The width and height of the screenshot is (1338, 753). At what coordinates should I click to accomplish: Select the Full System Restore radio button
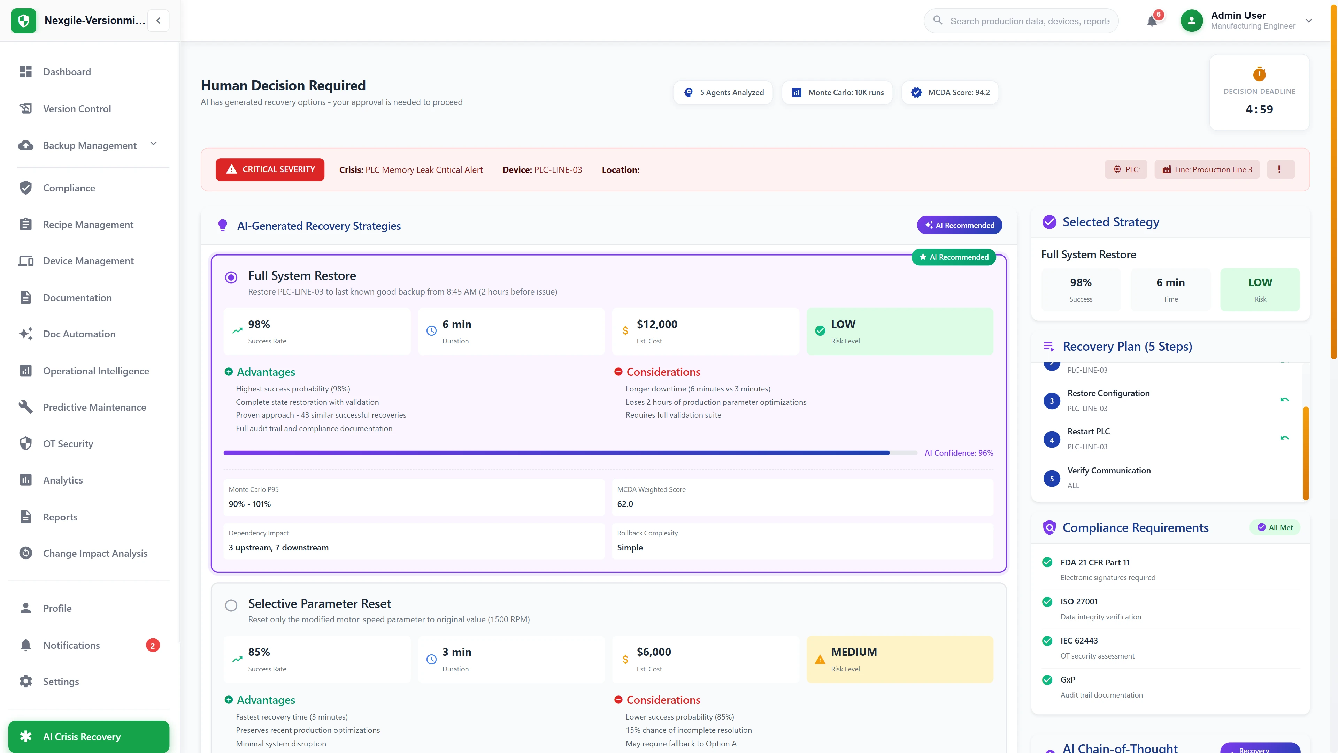[x=231, y=277]
